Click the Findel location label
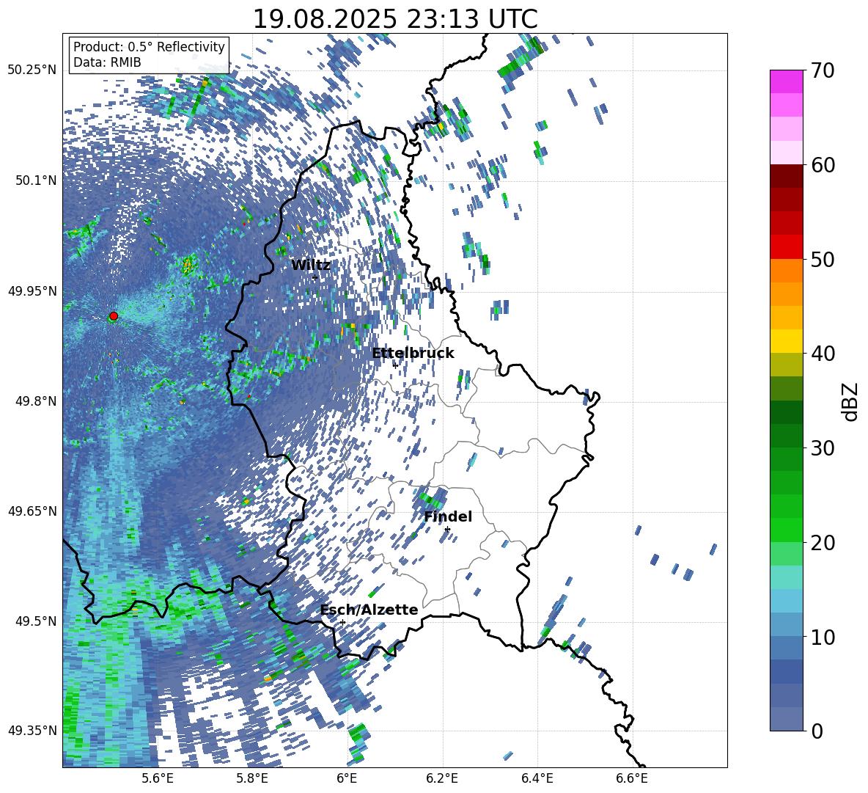The width and height of the screenshot is (868, 793). pos(448,516)
